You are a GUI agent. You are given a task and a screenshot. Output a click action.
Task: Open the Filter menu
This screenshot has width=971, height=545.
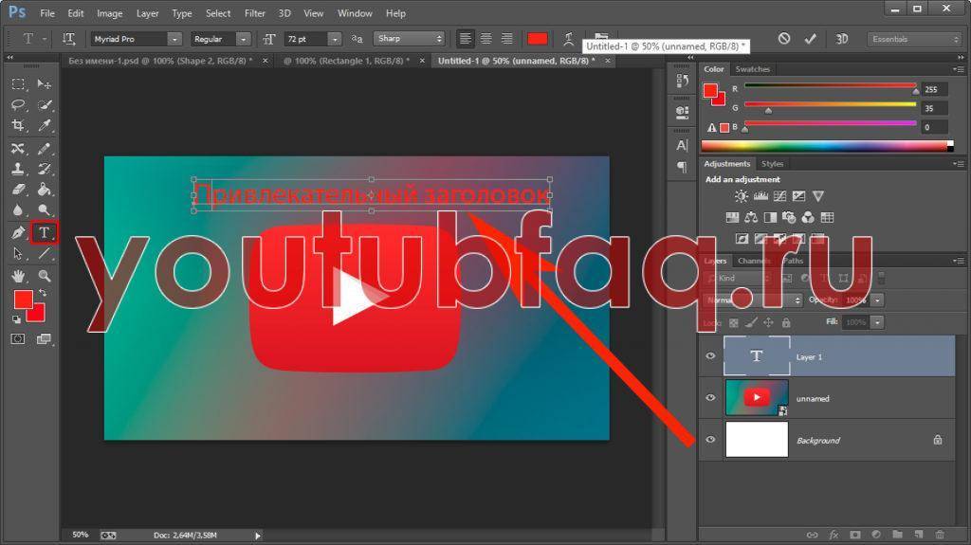click(x=254, y=13)
